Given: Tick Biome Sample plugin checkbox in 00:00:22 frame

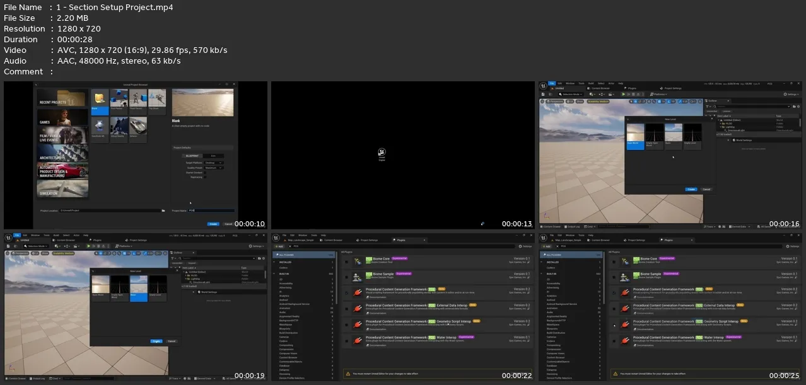Looking at the screenshot, I should pos(346,277).
